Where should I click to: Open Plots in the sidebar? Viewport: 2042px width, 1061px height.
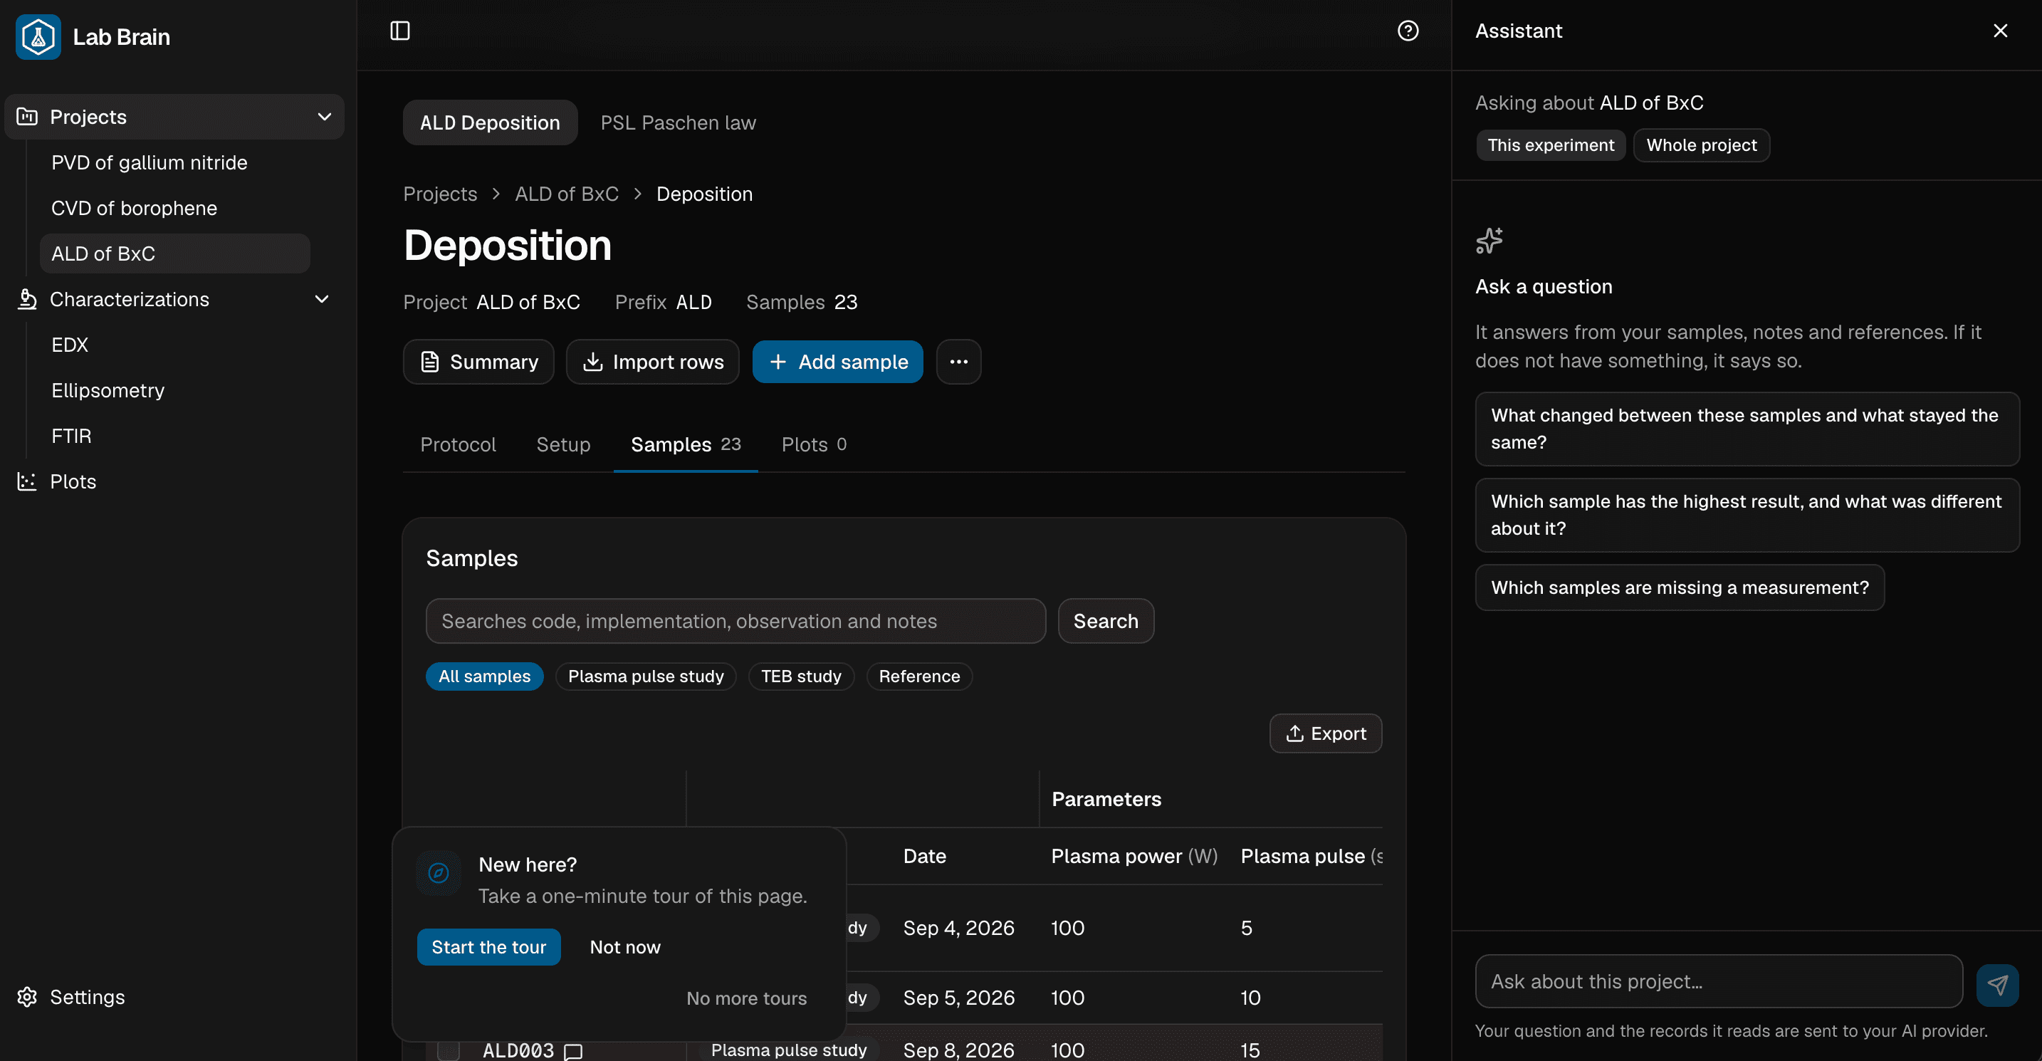[57, 481]
